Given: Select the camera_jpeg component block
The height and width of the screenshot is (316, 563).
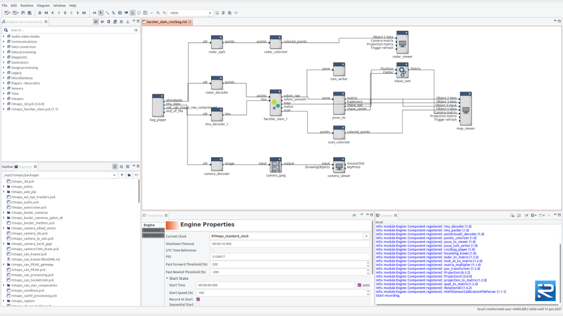Looking at the screenshot, I should pyautogui.click(x=275, y=165).
